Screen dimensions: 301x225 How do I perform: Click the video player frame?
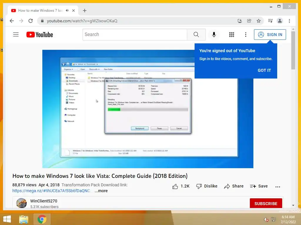point(148,109)
